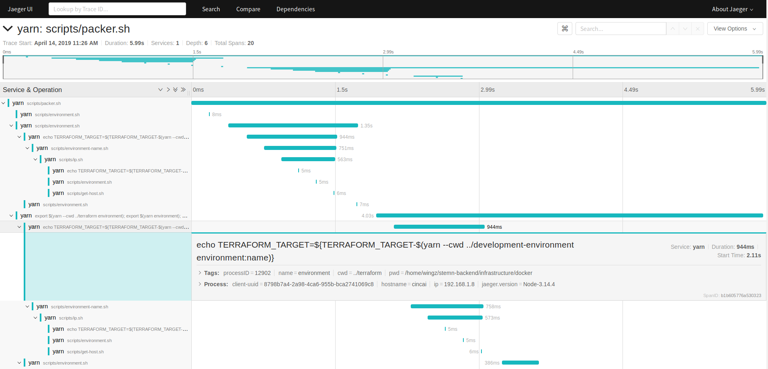
Task: Click the 'hostname = cincai' process value
Action: 404,284
